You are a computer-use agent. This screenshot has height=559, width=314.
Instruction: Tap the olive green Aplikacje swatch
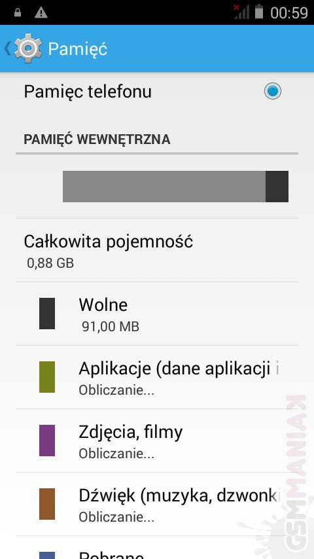(47, 377)
